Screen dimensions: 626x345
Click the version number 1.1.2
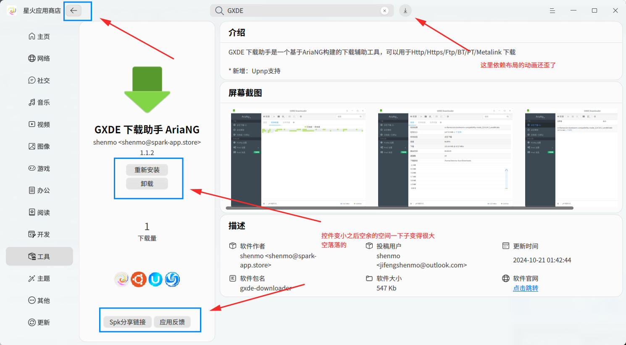click(x=147, y=153)
